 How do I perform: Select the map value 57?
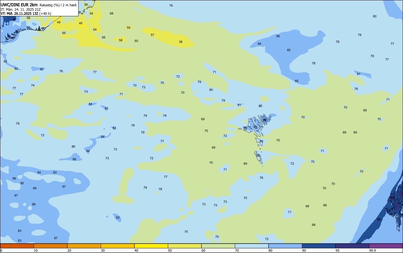(x=152, y=35)
